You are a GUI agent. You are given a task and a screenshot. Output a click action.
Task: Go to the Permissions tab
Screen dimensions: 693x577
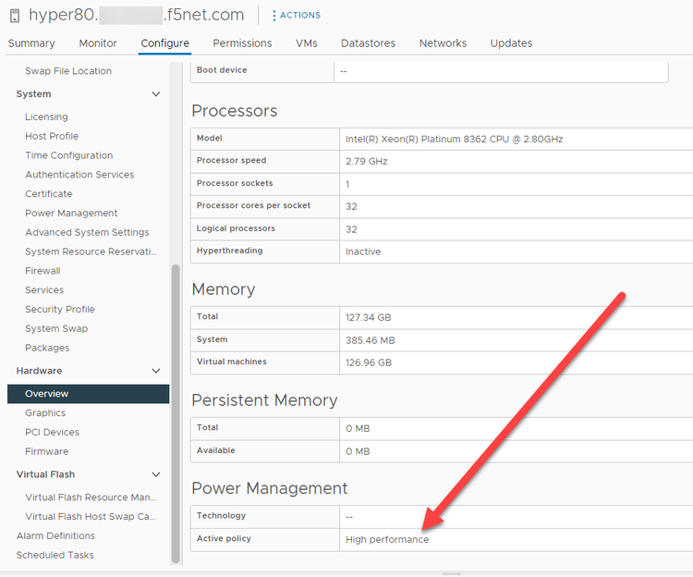(242, 43)
